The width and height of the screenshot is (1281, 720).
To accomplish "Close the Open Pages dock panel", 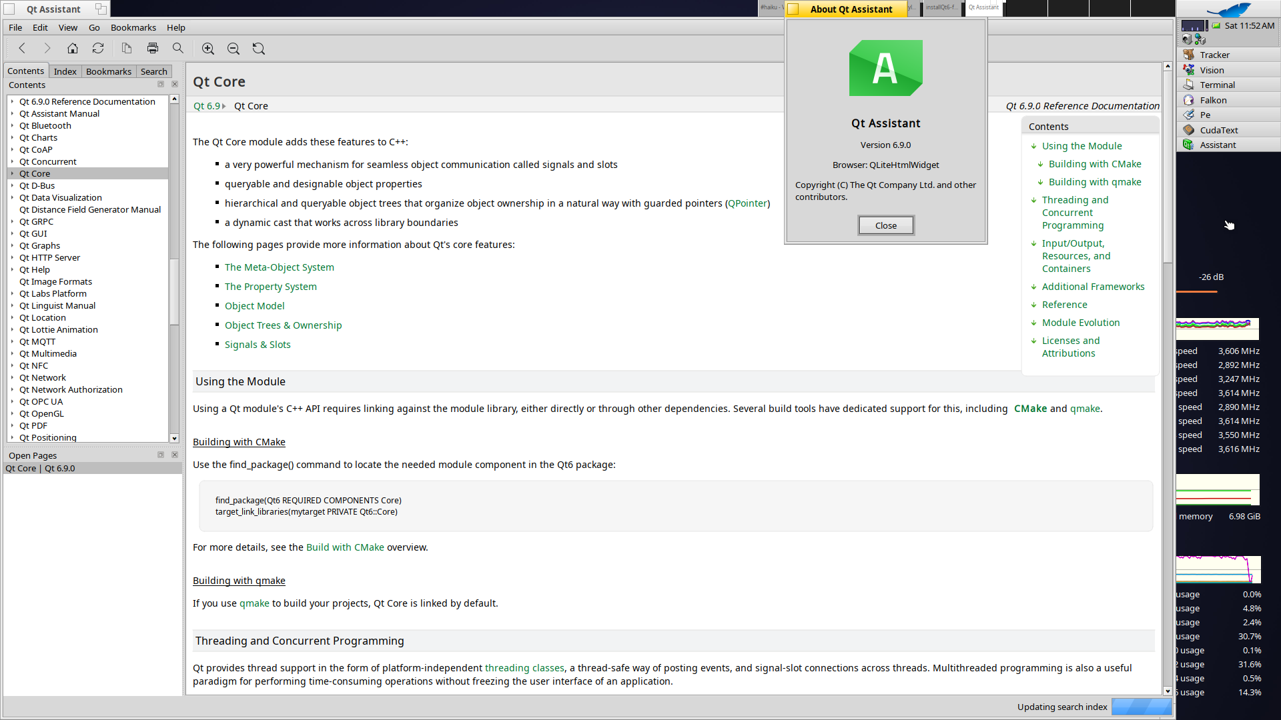I will coord(175,455).
